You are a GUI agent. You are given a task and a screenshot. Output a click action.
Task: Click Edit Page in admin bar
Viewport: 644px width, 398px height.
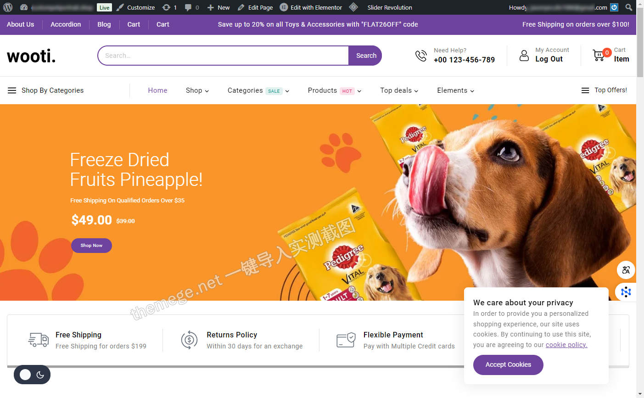pos(255,7)
